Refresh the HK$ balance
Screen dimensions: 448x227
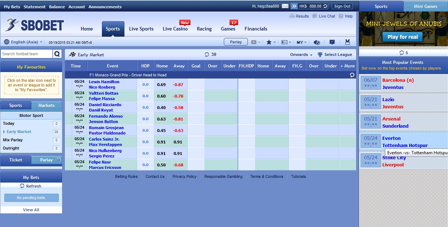point(325,6)
